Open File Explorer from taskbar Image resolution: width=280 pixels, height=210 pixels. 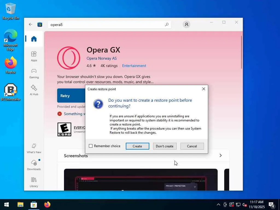[x=20, y=205]
